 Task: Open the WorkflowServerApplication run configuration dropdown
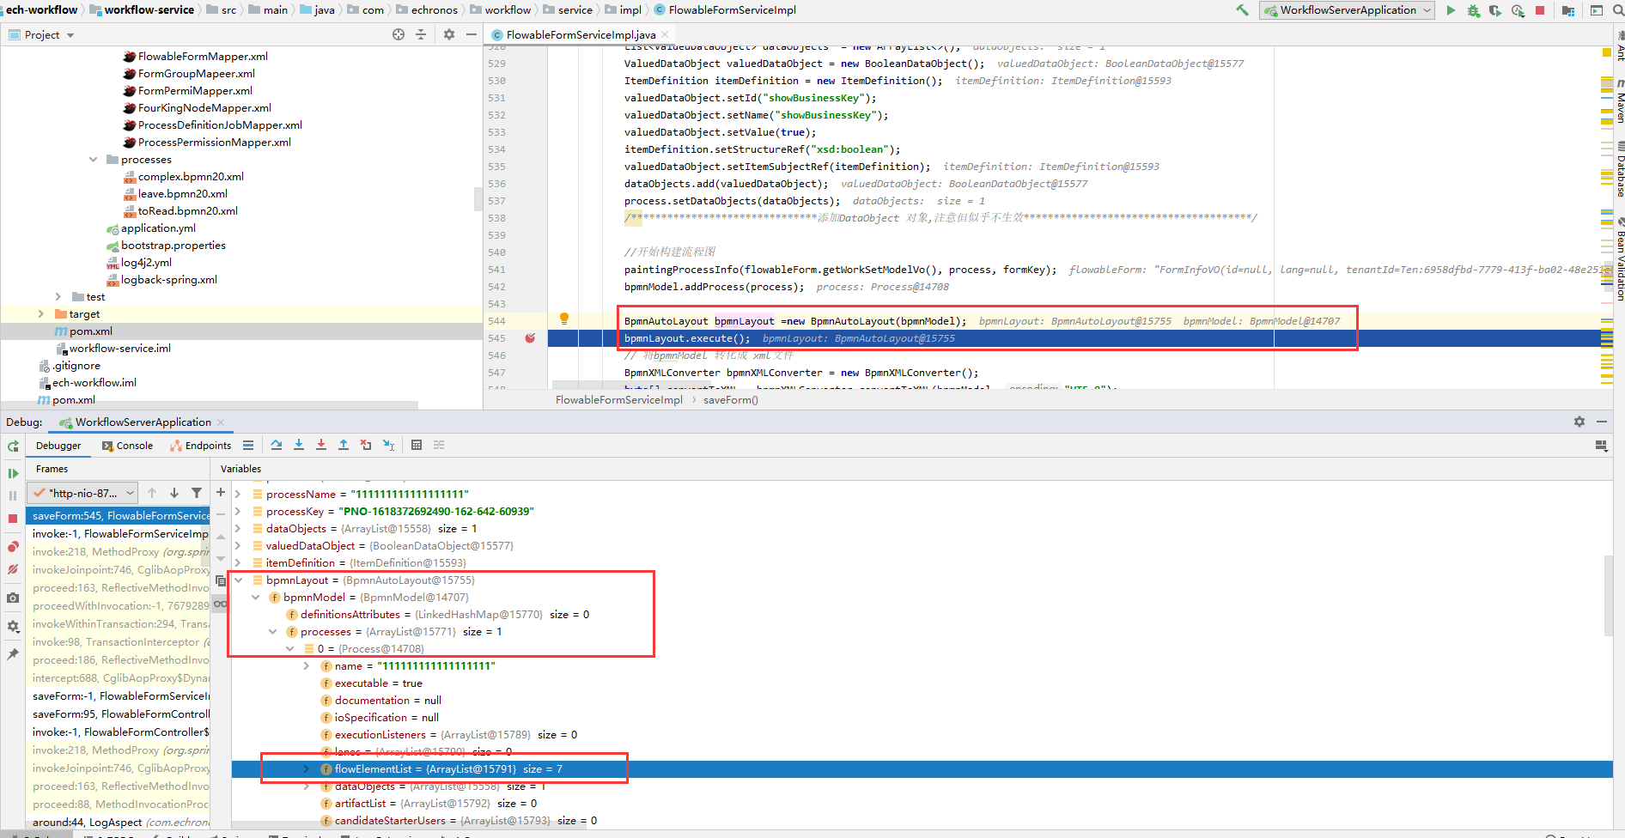pos(1427,9)
